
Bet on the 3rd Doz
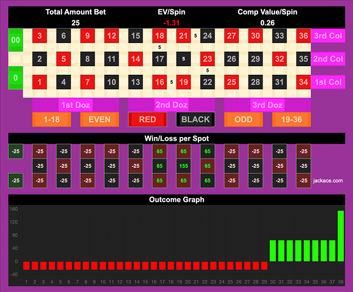pos(267,105)
